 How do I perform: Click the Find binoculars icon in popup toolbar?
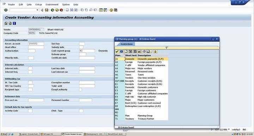tap(131, 52)
